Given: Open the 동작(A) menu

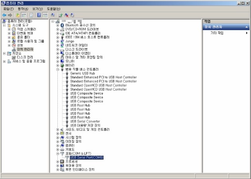Looking at the screenshot, I should [23, 9].
